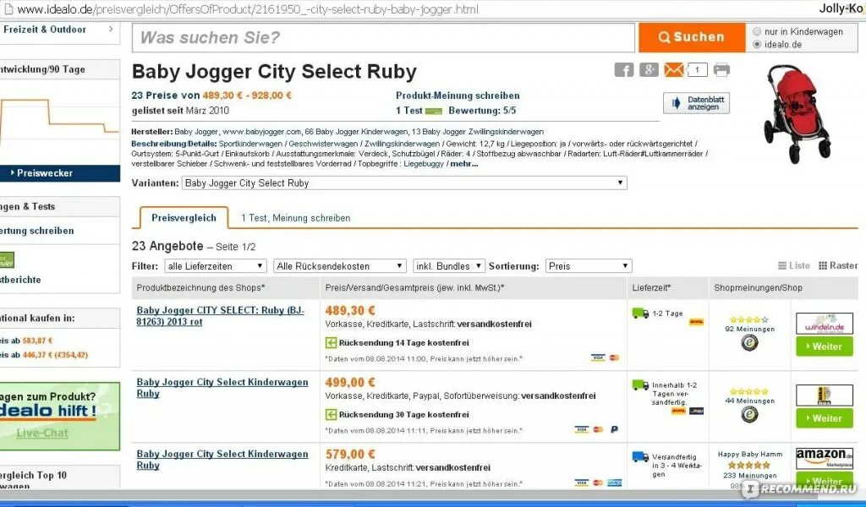The height and width of the screenshot is (507, 866).
Task: Click international price '583,87 €' in sidebar
Action: point(37,341)
